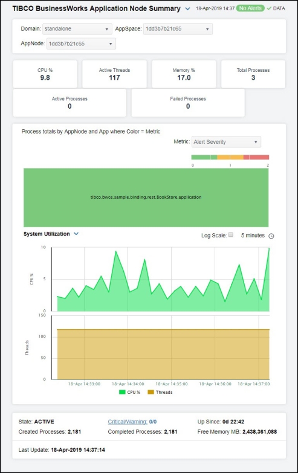Click the orange segment of severity legend
Screen dimensions: 298x473
(x=230, y=157)
